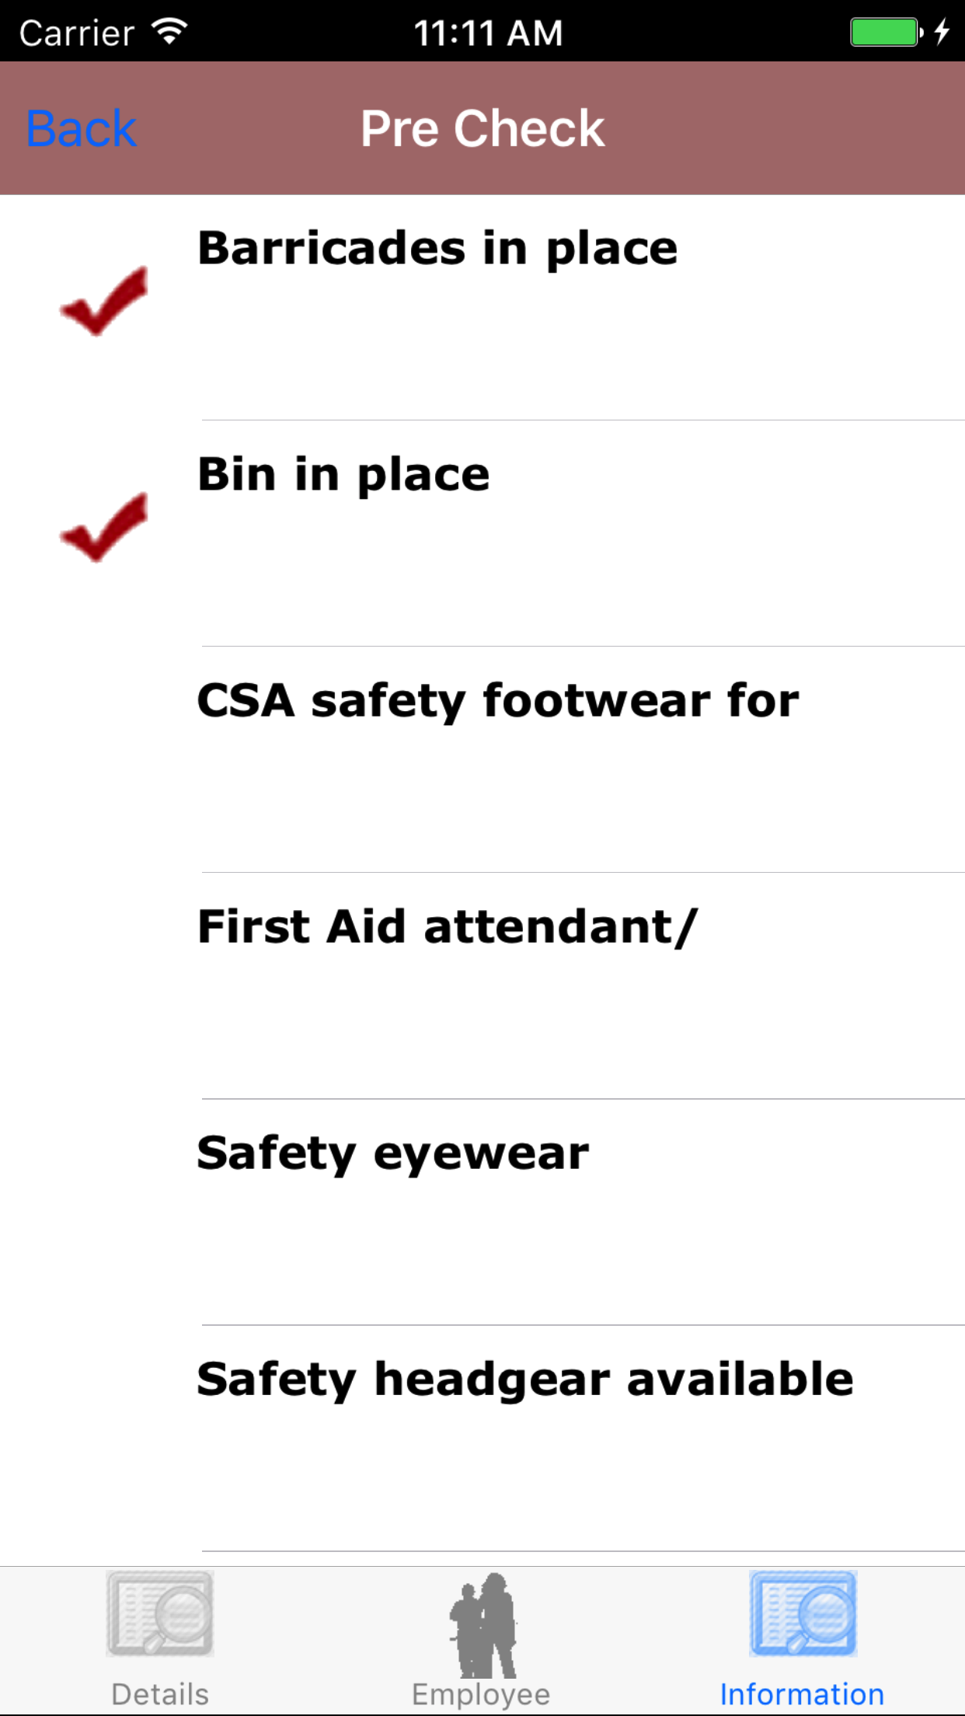Go Back from Pre Check
Screen dimensions: 965x1716
(x=82, y=128)
